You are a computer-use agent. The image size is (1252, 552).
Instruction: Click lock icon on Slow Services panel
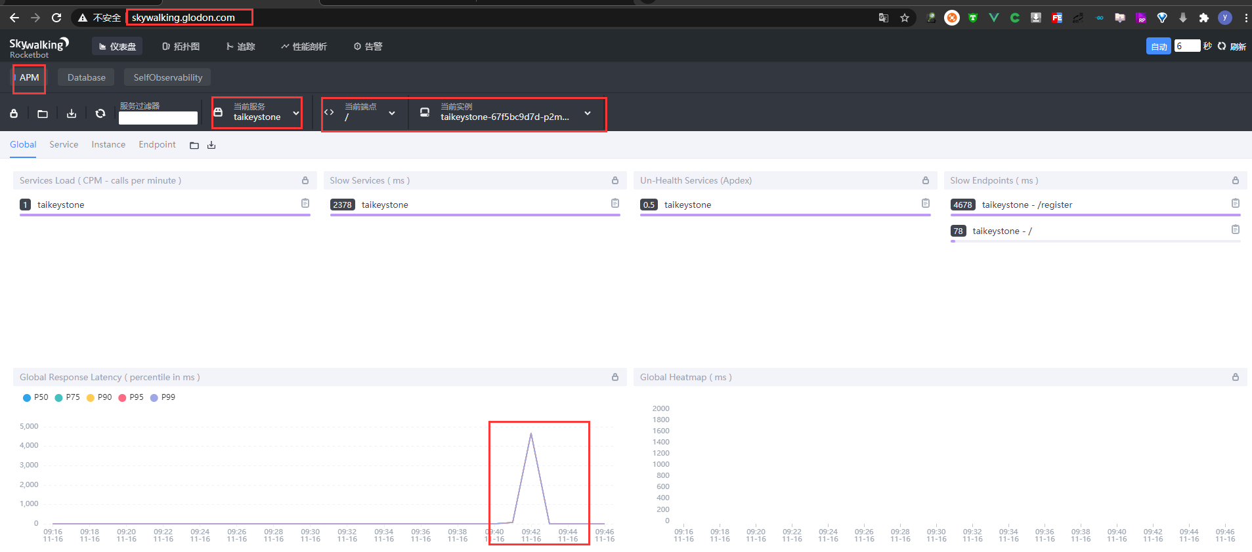coord(615,180)
